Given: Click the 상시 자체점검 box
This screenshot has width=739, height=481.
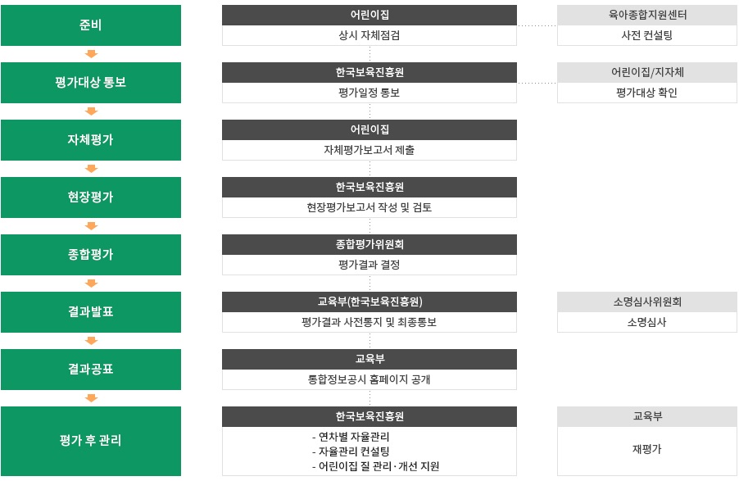Looking at the screenshot, I should pyautogui.click(x=369, y=35).
